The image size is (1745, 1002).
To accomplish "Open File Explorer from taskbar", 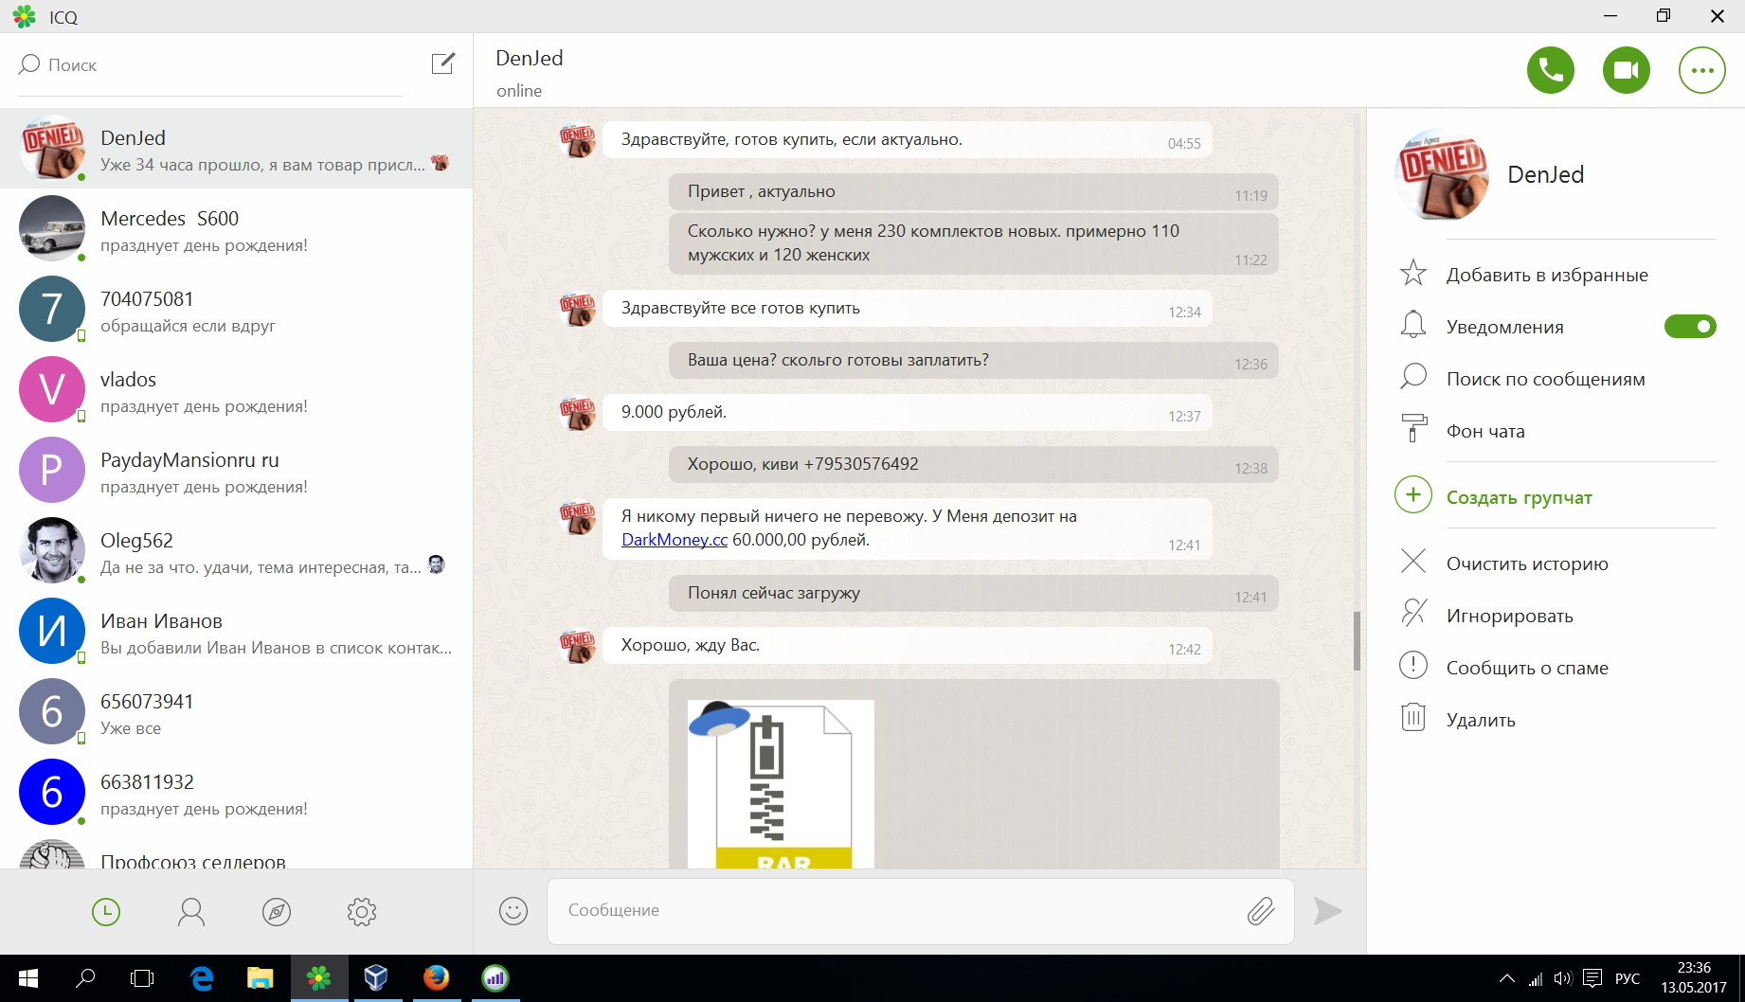I will (260, 978).
